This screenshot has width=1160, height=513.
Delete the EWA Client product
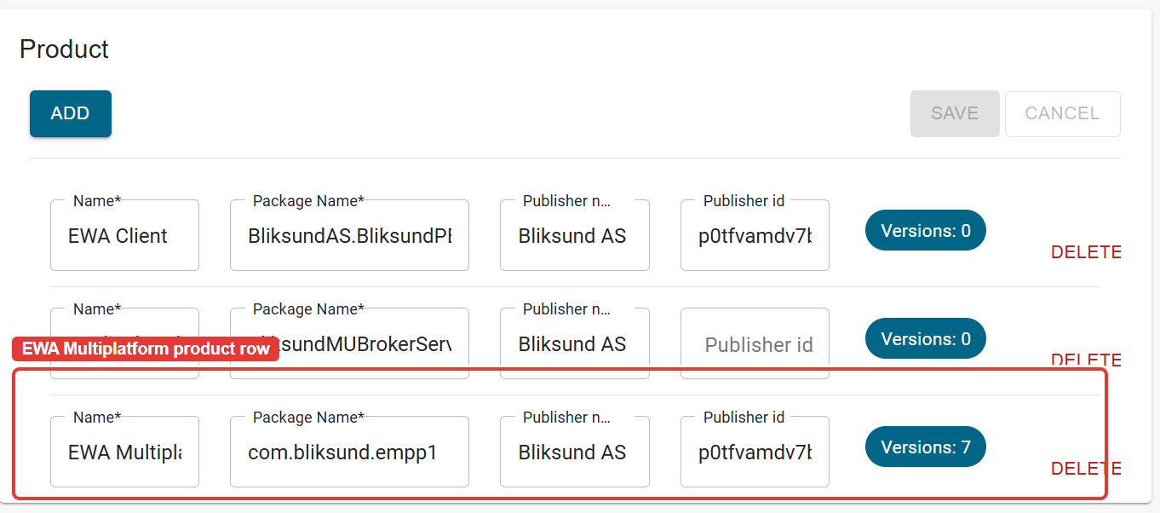[x=1085, y=252]
